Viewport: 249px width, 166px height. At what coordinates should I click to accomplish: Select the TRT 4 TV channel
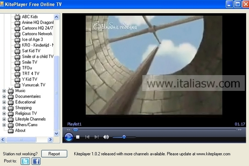coord(30,73)
